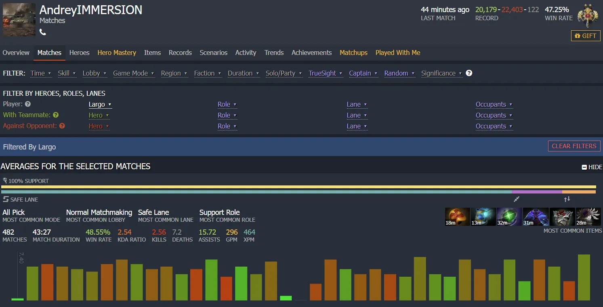Screen dimensions: 603x307
Task: Open the Achievements tab
Action: (x=311, y=53)
